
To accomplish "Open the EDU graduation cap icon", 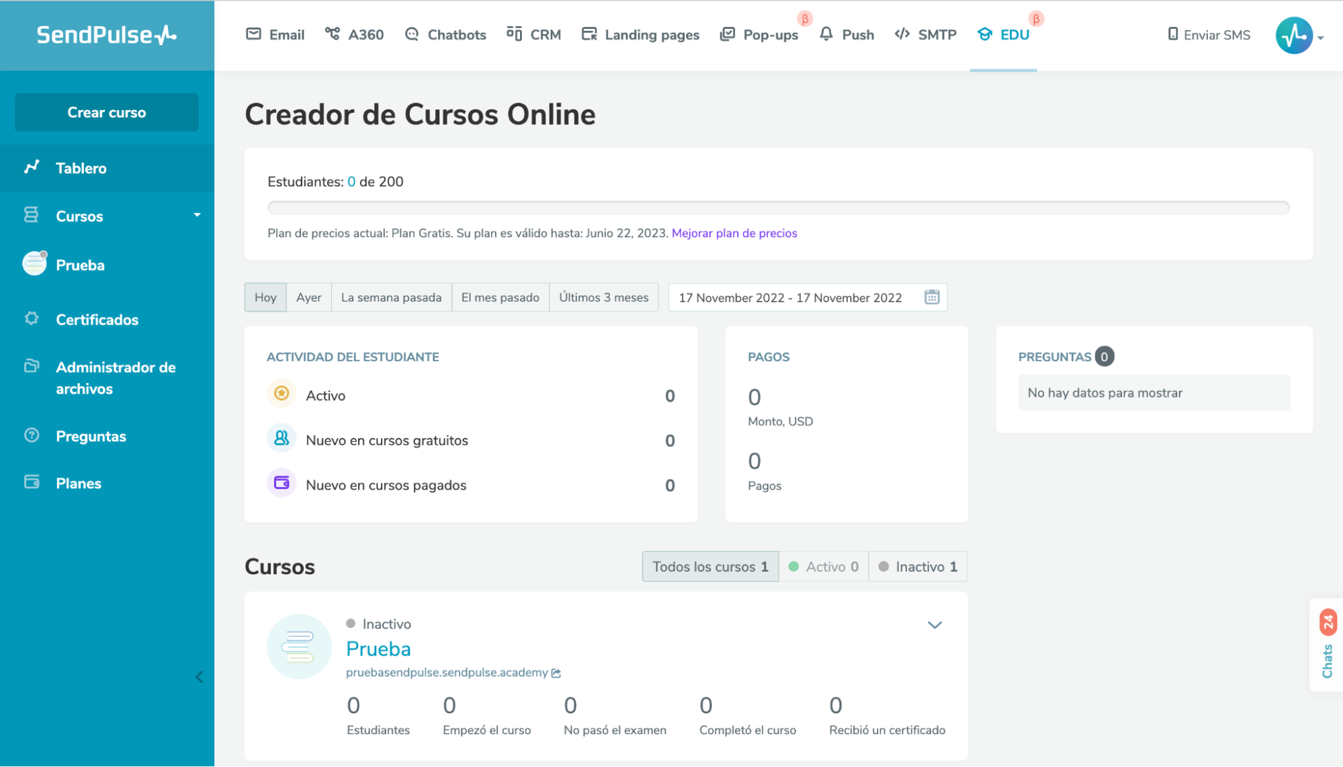I will pyautogui.click(x=984, y=34).
